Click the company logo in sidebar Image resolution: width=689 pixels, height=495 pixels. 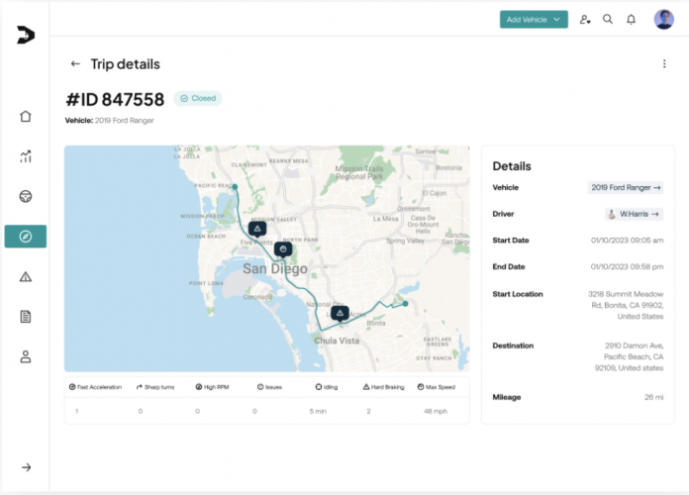[26, 35]
